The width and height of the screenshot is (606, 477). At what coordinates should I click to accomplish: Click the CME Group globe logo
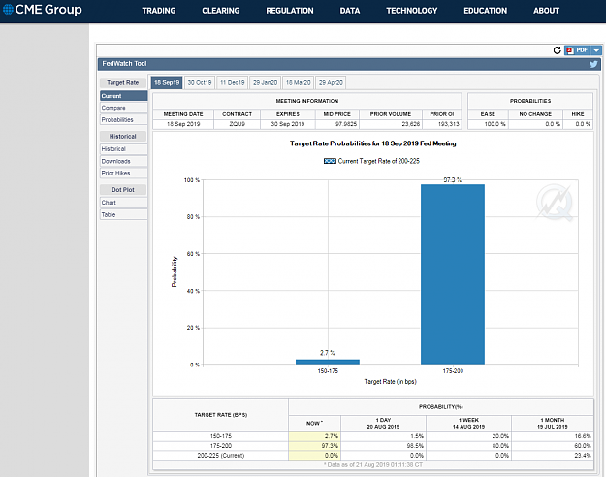point(8,10)
